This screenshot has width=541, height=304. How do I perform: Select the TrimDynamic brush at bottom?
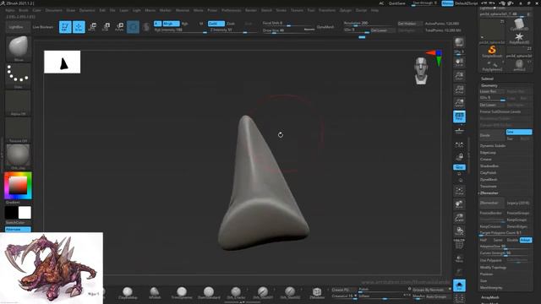click(182, 293)
